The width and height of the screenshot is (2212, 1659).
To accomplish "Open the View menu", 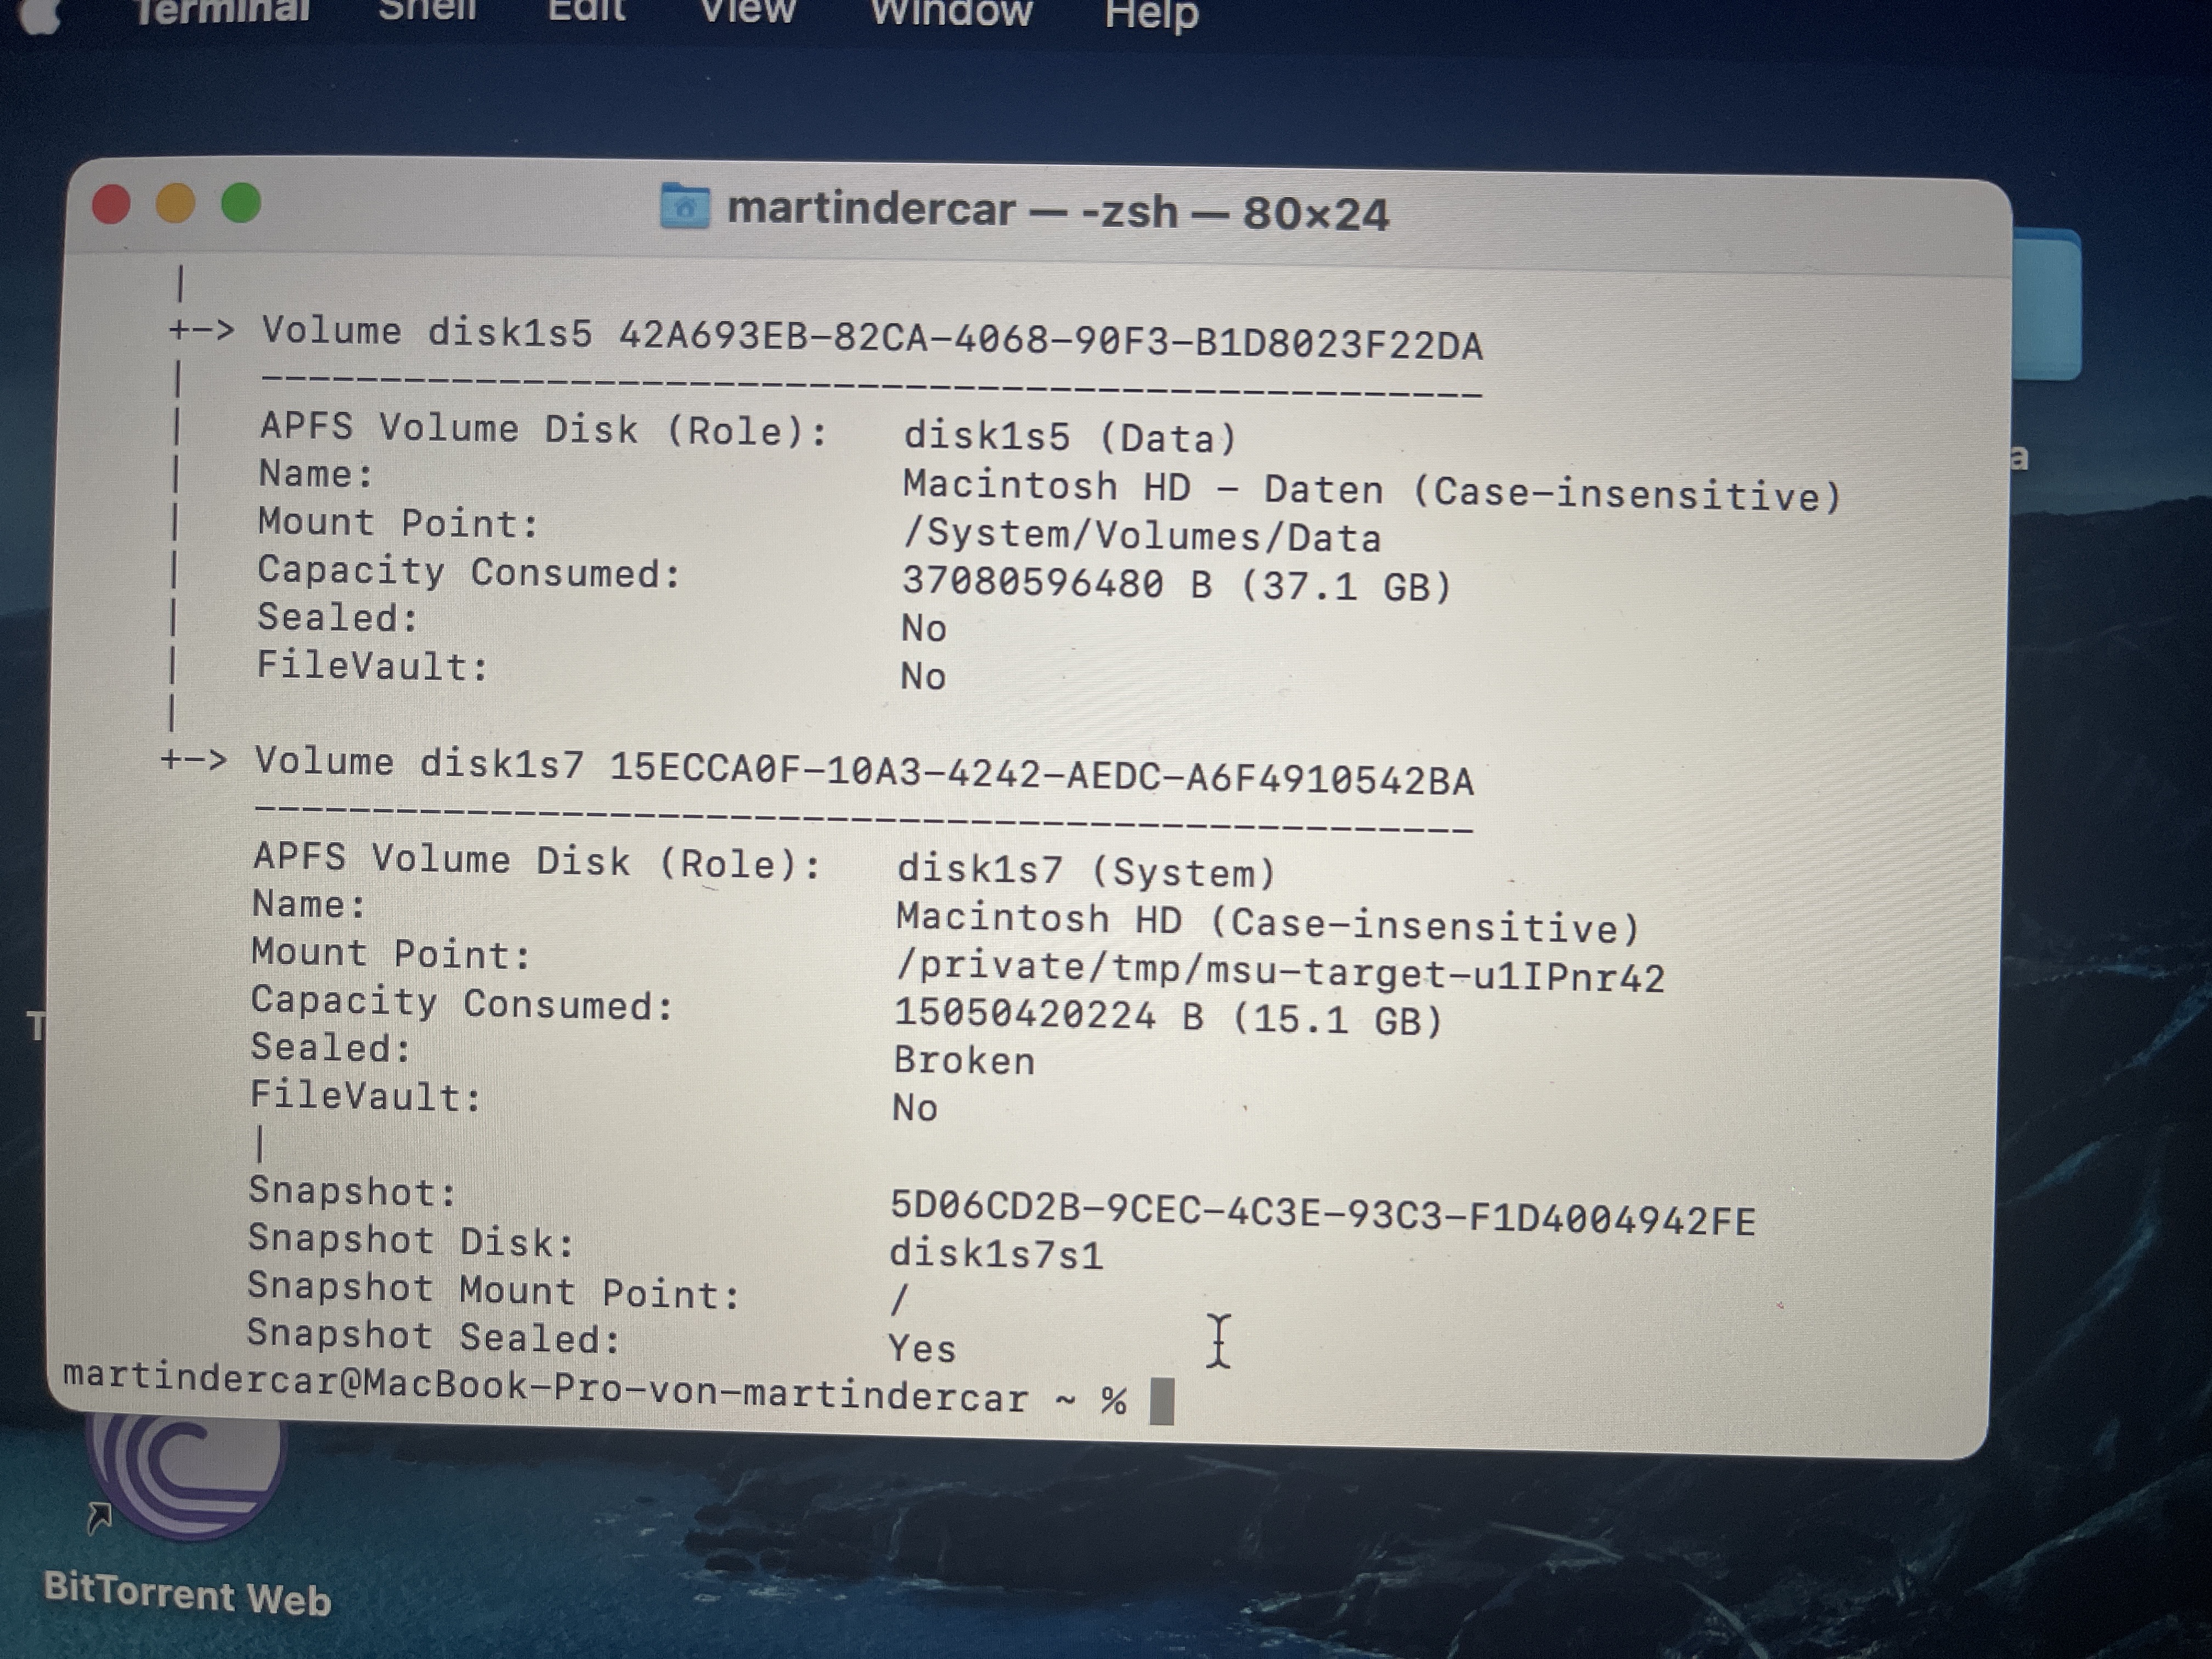I will (x=747, y=11).
